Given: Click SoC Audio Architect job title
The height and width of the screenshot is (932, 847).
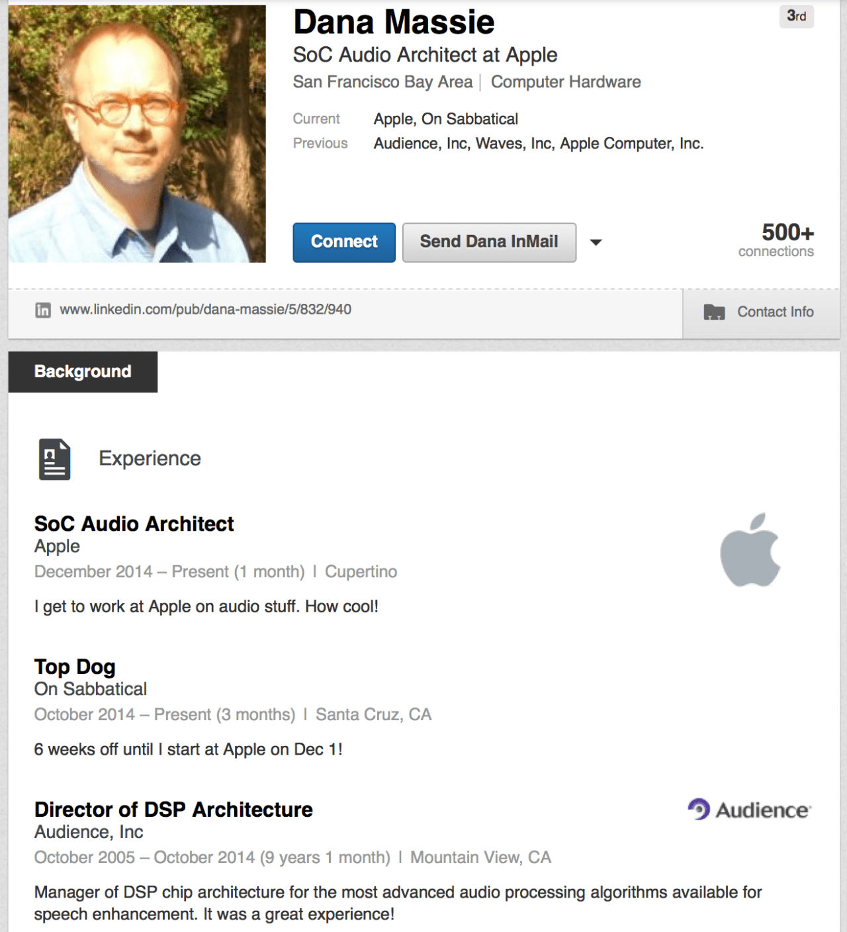Looking at the screenshot, I should coord(134,524).
